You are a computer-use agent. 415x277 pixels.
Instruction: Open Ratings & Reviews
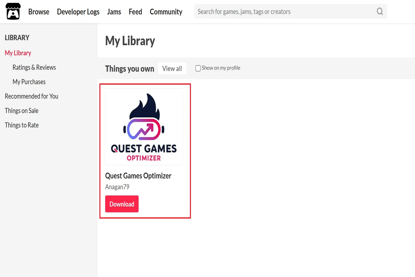(34, 67)
